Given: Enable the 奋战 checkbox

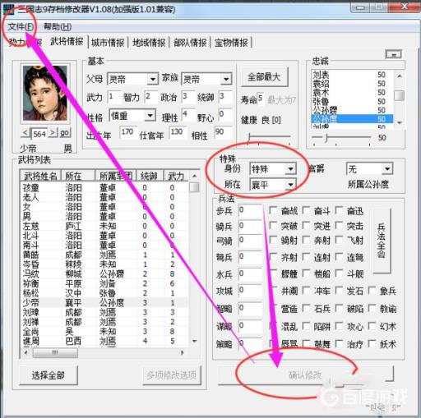Looking at the screenshot, I should pyautogui.click(x=273, y=210).
